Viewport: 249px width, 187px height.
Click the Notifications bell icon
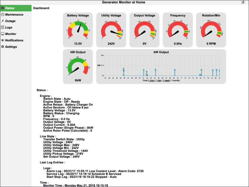3,40
